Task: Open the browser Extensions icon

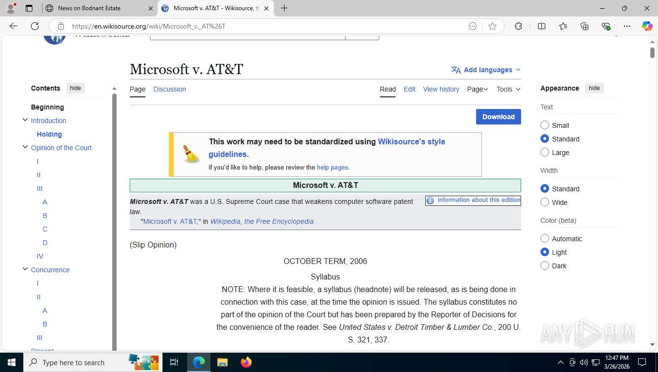Action: 518,26
